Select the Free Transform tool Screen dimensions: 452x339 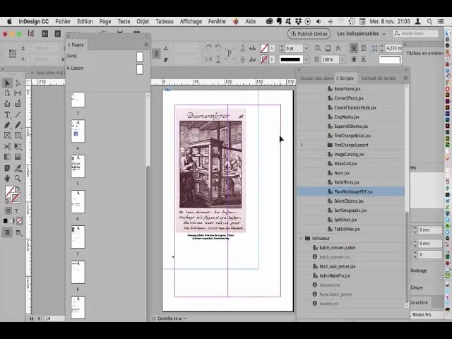click(x=18, y=146)
